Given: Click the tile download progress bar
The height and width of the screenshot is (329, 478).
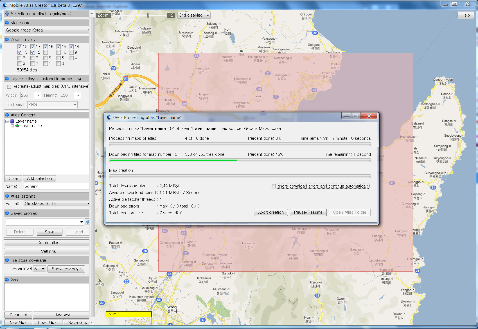Looking at the screenshot, I should (x=240, y=160).
